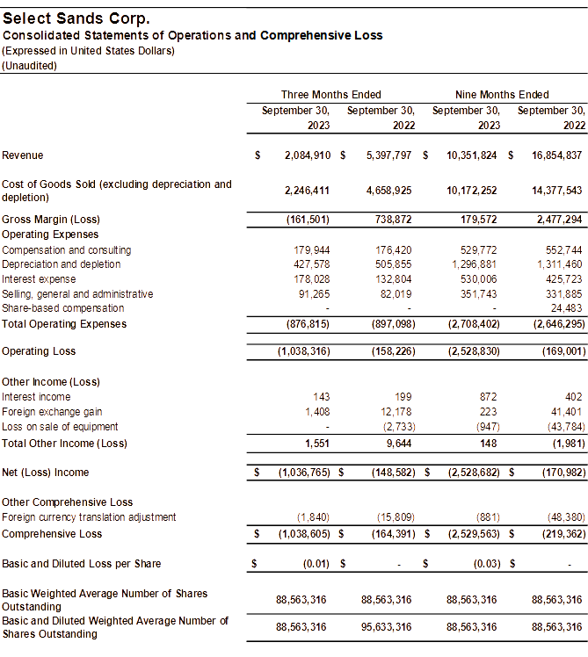The width and height of the screenshot is (588, 657).
Task: Select the "Nine Months Ended" column header
Action: tap(502, 95)
